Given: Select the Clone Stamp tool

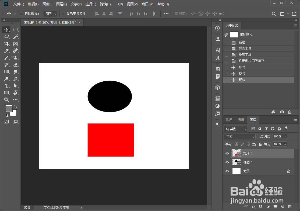Looking at the screenshot, I should (x=15, y=58).
